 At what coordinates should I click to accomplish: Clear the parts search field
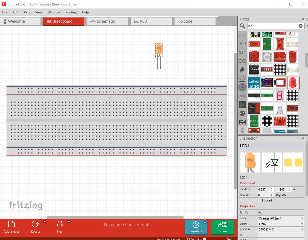[301, 26]
